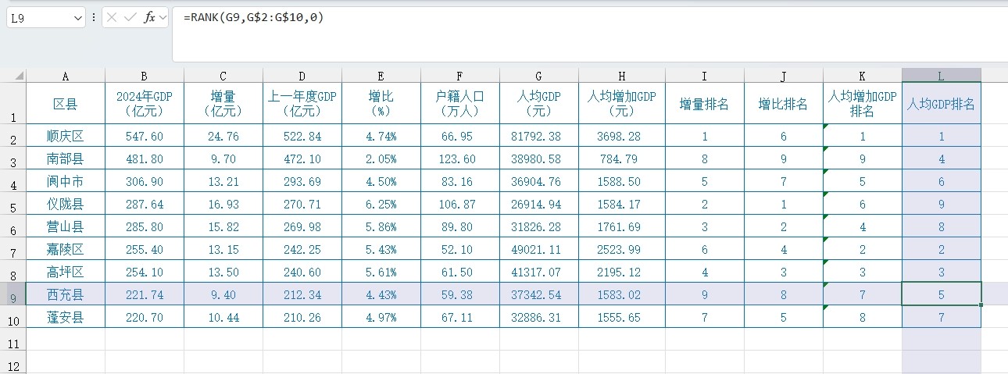The image size is (1008, 374).
Task: Click cell with value 81792.38
Action: (x=538, y=137)
